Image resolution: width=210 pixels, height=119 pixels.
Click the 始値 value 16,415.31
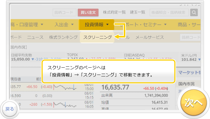pyautogui.click(x=160, y=102)
